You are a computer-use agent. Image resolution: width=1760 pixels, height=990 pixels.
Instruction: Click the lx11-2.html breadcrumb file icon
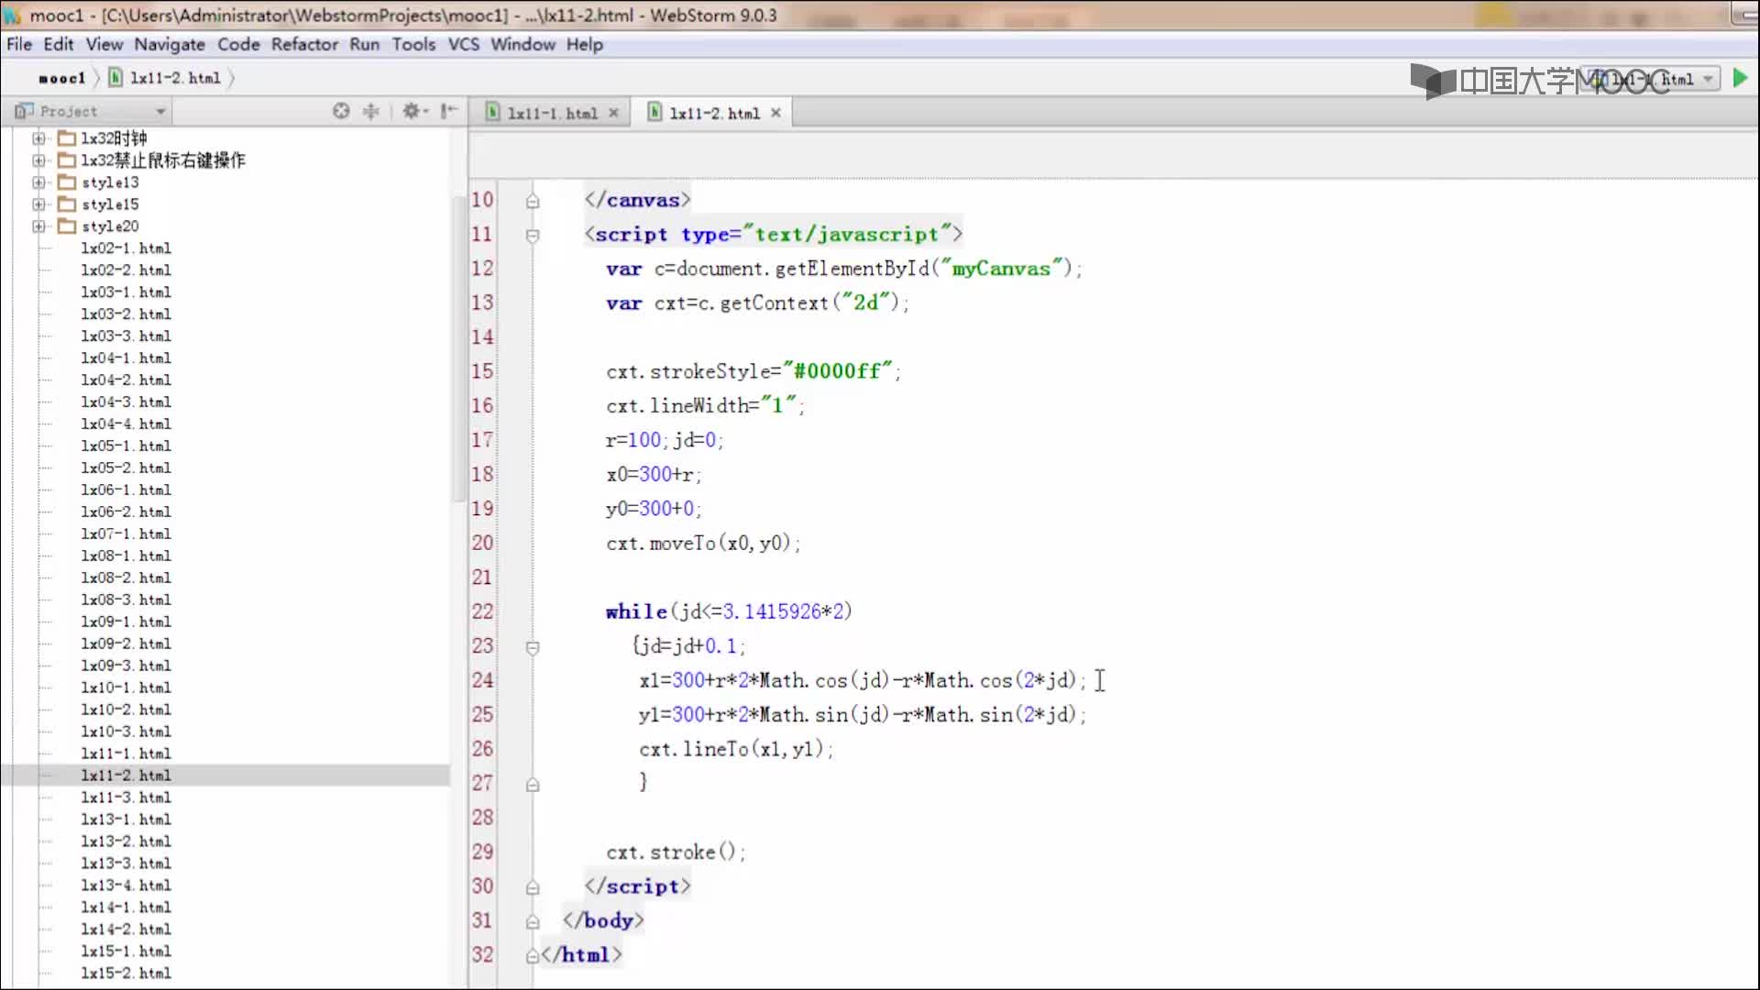pos(115,78)
